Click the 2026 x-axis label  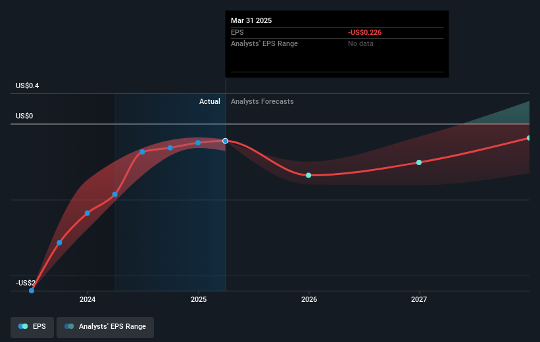point(309,299)
